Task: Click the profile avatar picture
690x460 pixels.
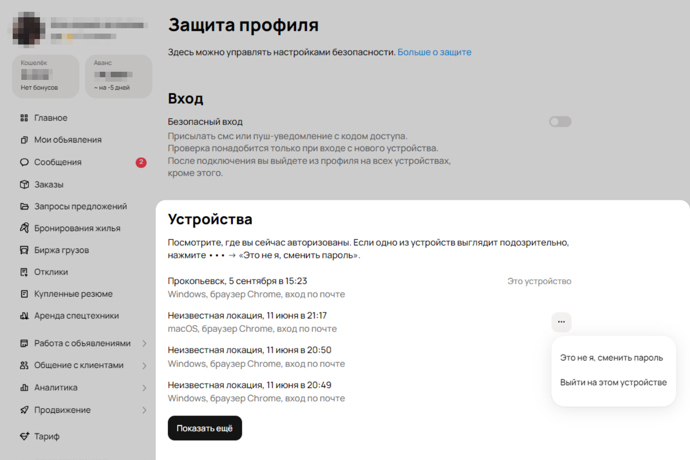Action: 28,30
